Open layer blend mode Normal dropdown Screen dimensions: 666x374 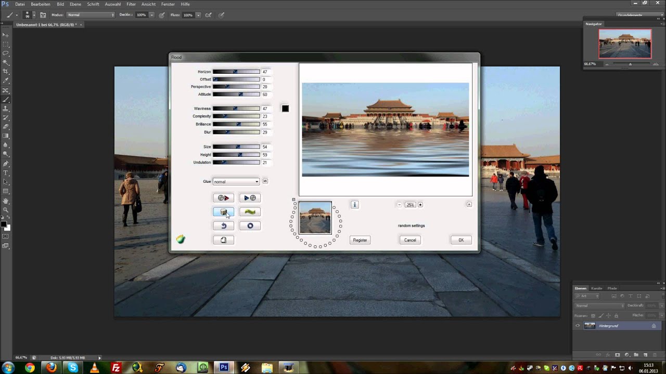[x=599, y=305]
